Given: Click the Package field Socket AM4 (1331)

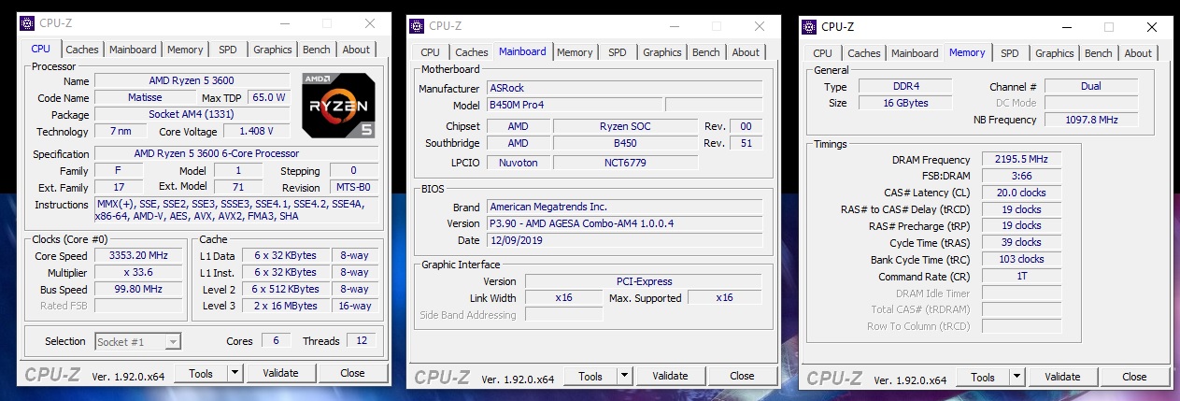Looking at the screenshot, I should [x=192, y=114].
